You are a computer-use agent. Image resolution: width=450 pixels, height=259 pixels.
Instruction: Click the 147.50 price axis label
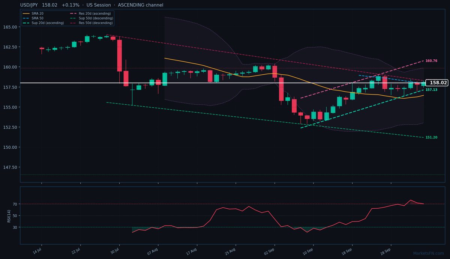click(10, 167)
